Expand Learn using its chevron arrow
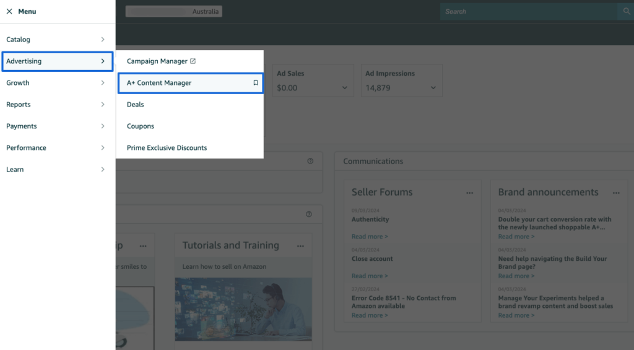634x350 pixels. [103, 169]
